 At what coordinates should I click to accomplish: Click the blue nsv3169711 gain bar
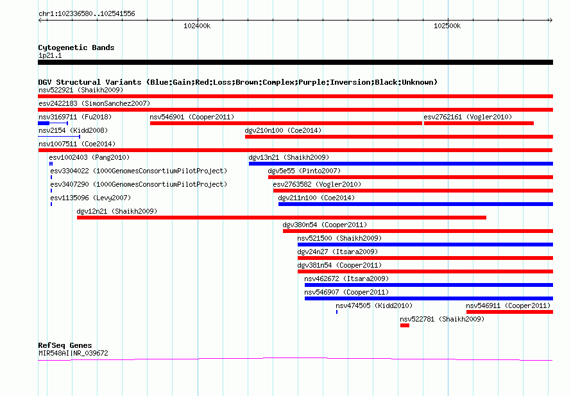coord(53,123)
